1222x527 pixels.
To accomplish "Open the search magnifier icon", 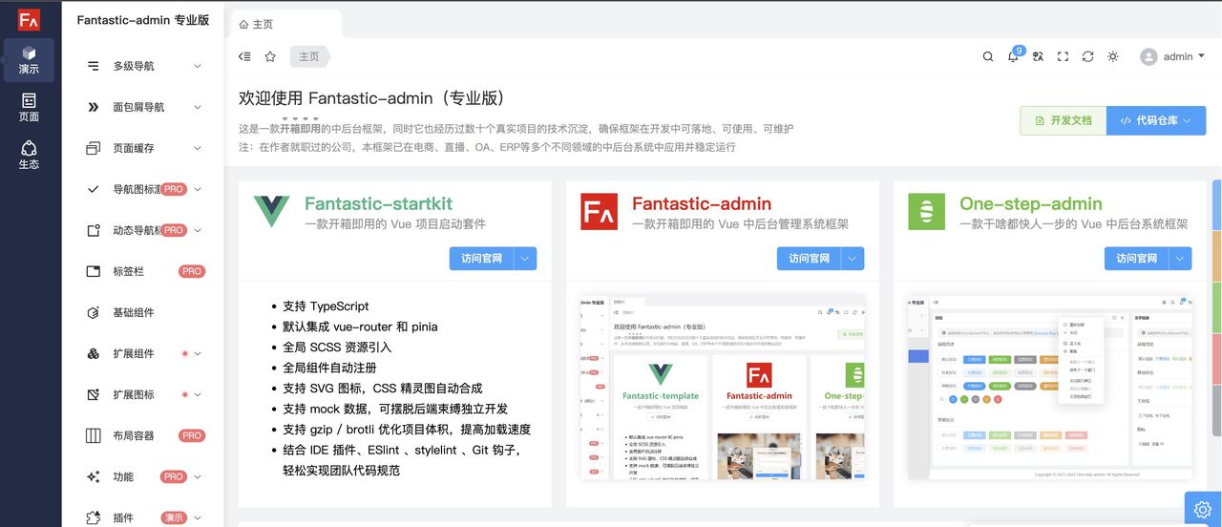I will 988,57.
